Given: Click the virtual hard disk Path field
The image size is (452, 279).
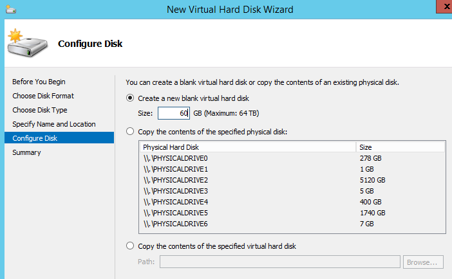Looking at the screenshot, I should pyautogui.click(x=279, y=262).
